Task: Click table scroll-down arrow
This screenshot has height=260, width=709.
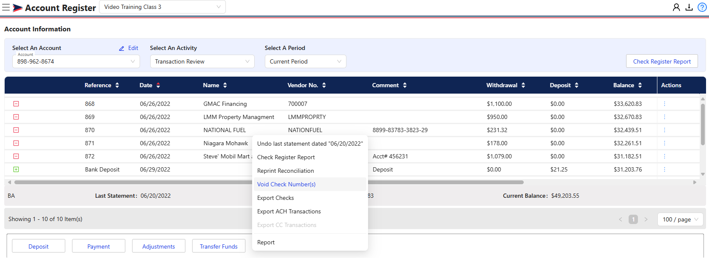Action: click(x=703, y=174)
